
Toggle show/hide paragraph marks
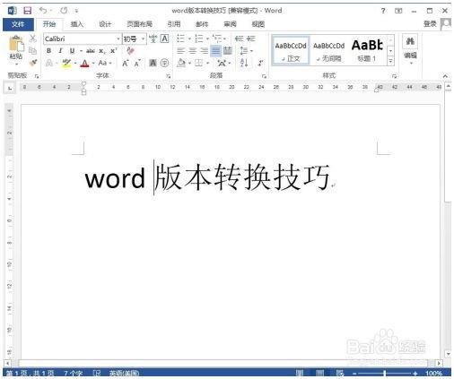coord(261,63)
